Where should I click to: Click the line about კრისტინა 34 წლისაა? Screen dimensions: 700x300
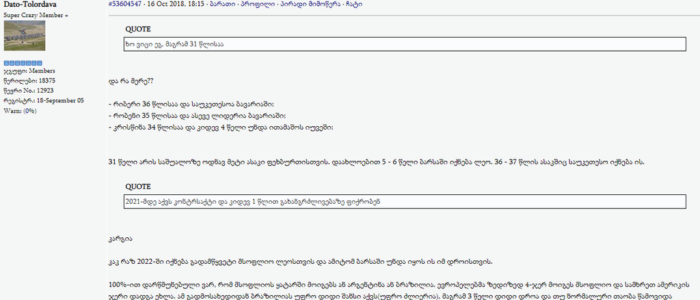pyautogui.click(x=221, y=127)
